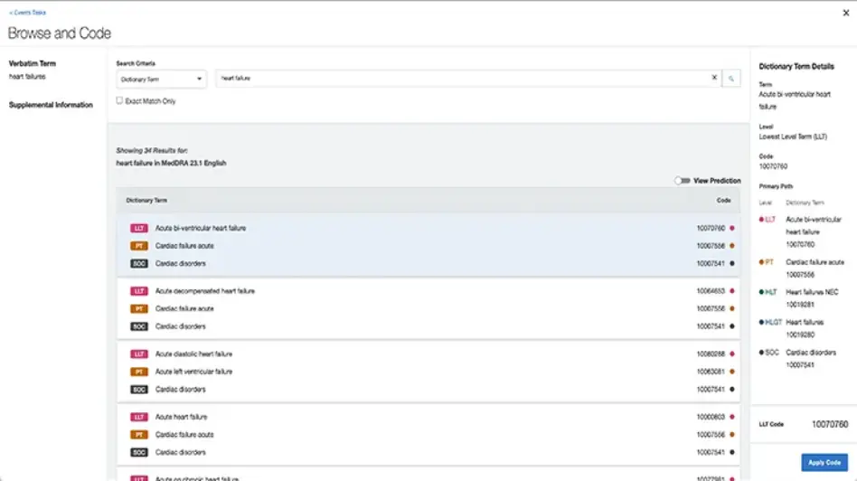Open the Dictionary Term search criteria dropdown
The height and width of the screenshot is (481, 857).
point(161,79)
